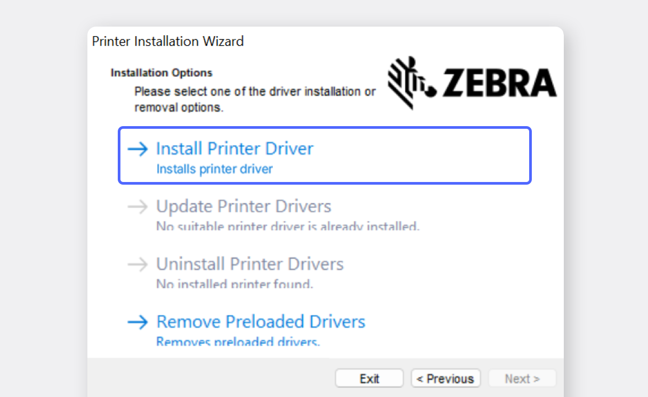Click the arrow icon beside Install Printer Driver
Image resolution: width=648 pixels, height=397 pixels.
137,149
